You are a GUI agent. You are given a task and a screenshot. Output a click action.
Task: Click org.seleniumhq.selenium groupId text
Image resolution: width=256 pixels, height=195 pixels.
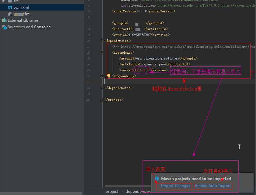tap(157, 59)
